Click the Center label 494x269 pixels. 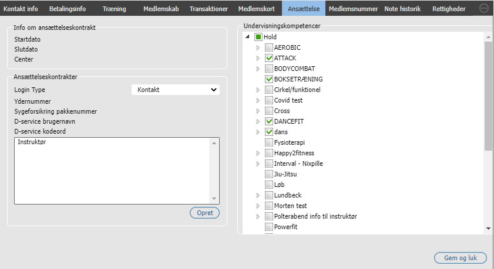click(x=23, y=59)
